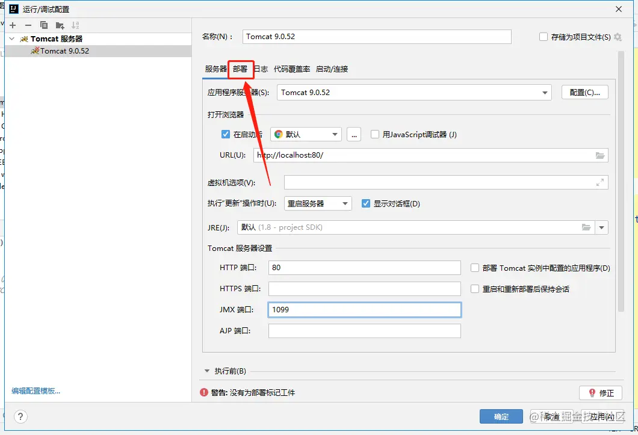This screenshot has height=435, width=638.
Task: Open 应用程序服务器 Tomcat 9.0.52 dropdown
Action: (x=414, y=93)
